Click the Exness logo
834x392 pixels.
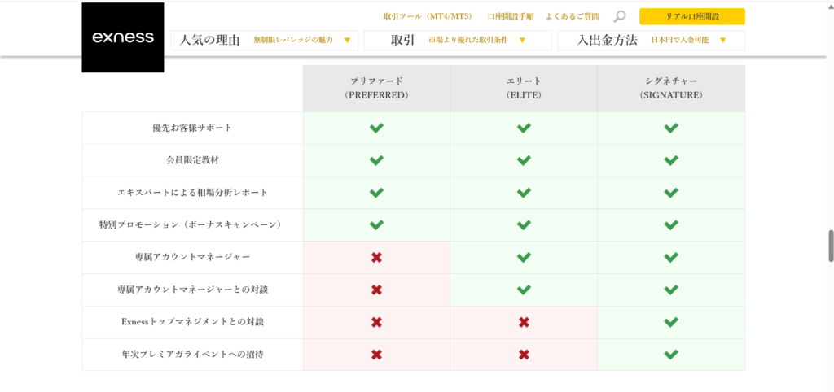coord(122,37)
